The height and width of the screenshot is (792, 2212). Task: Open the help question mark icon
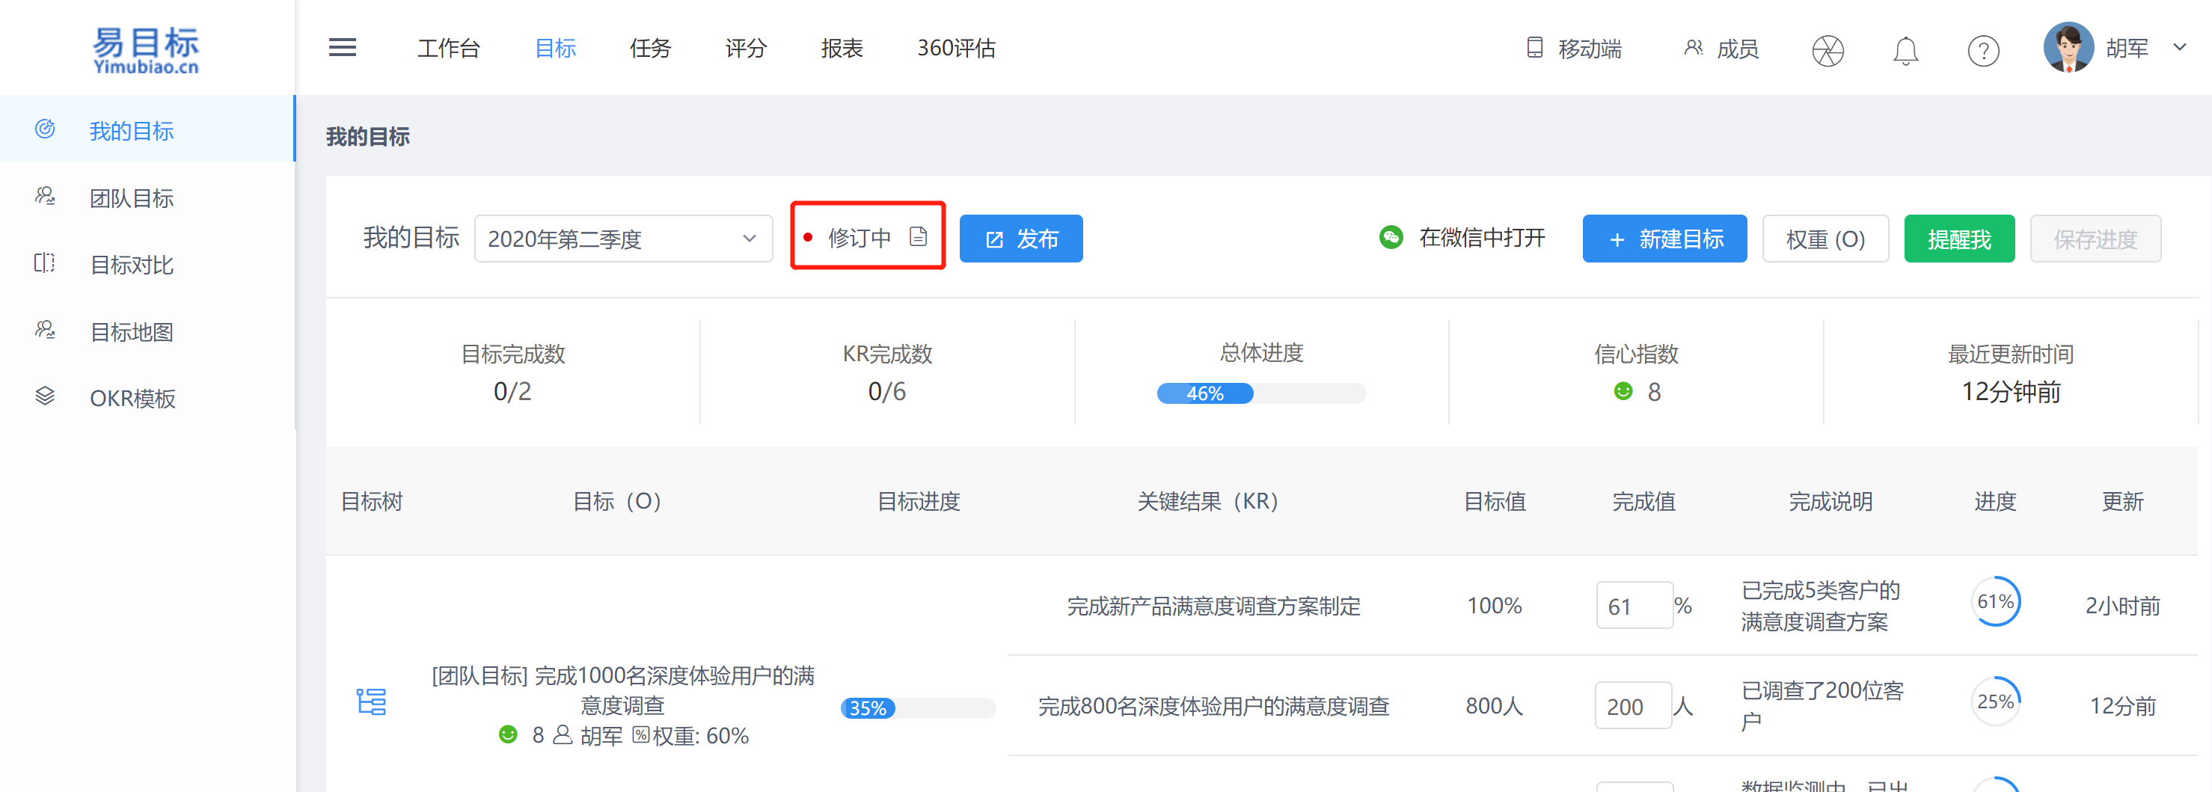pos(1983,51)
